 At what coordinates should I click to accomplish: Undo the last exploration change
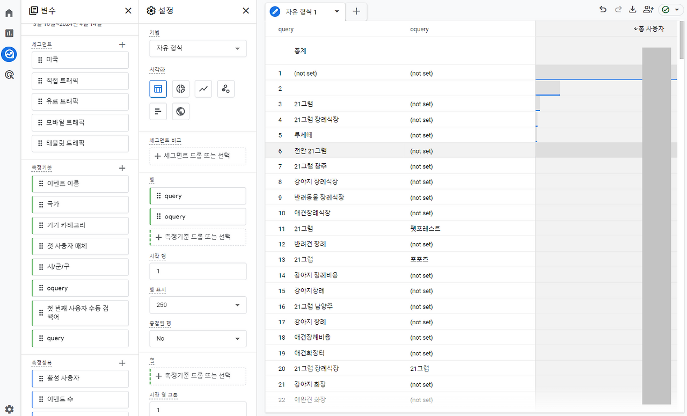[602, 9]
